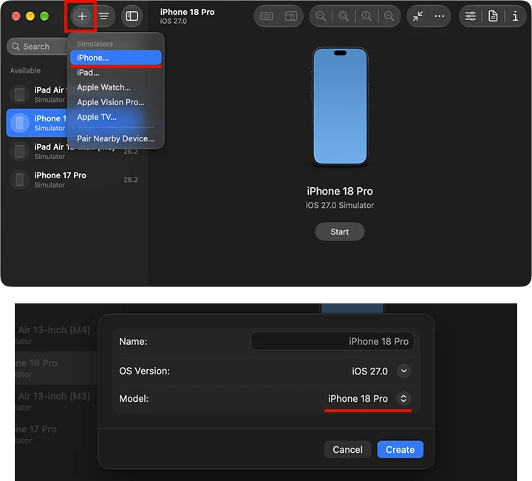Choose iPad... from the Simulators menu

click(116, 73)
